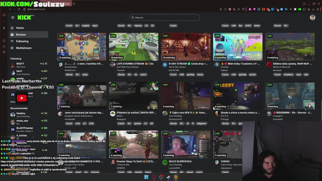The height and width of the screenshot is (181, 322).
Task: Open musa_usa recommended channel
Action: (x=29, y=122)
